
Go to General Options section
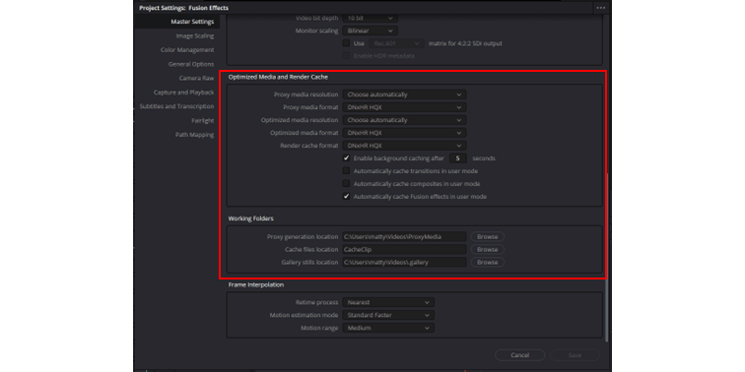point(191,64)
